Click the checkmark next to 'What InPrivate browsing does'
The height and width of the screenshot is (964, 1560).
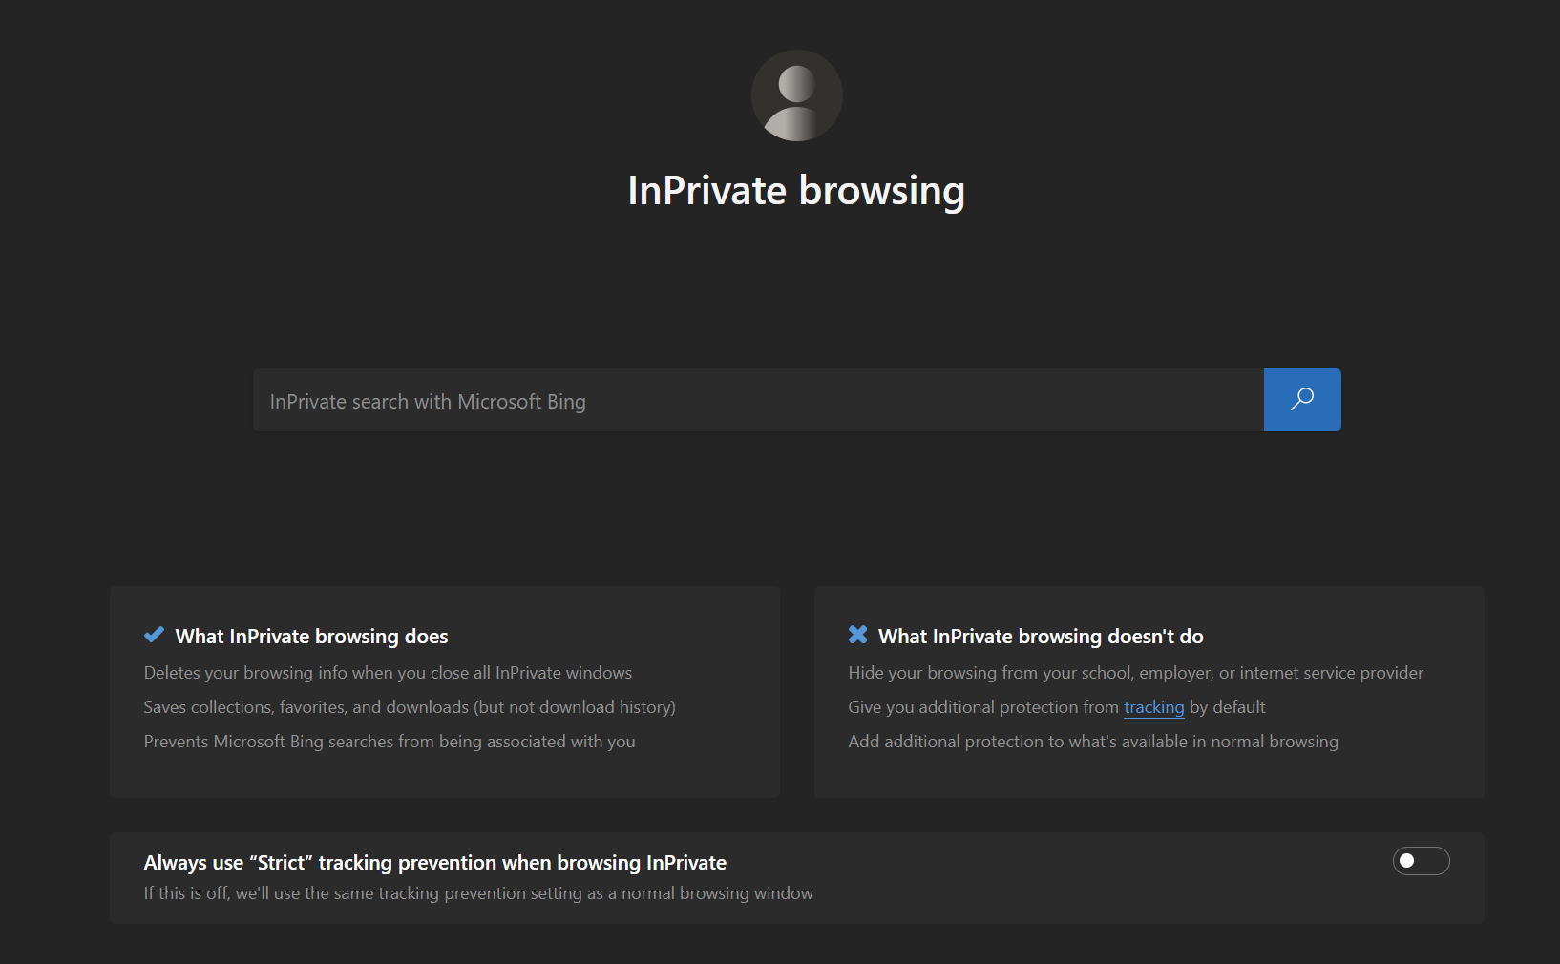(x=154, y=634)
